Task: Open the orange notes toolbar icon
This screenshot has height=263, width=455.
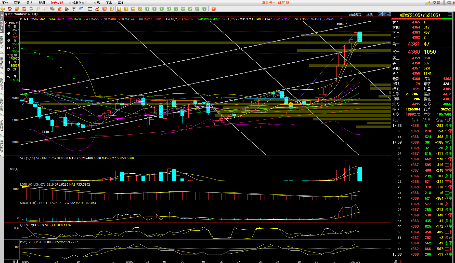Action: 17,9
